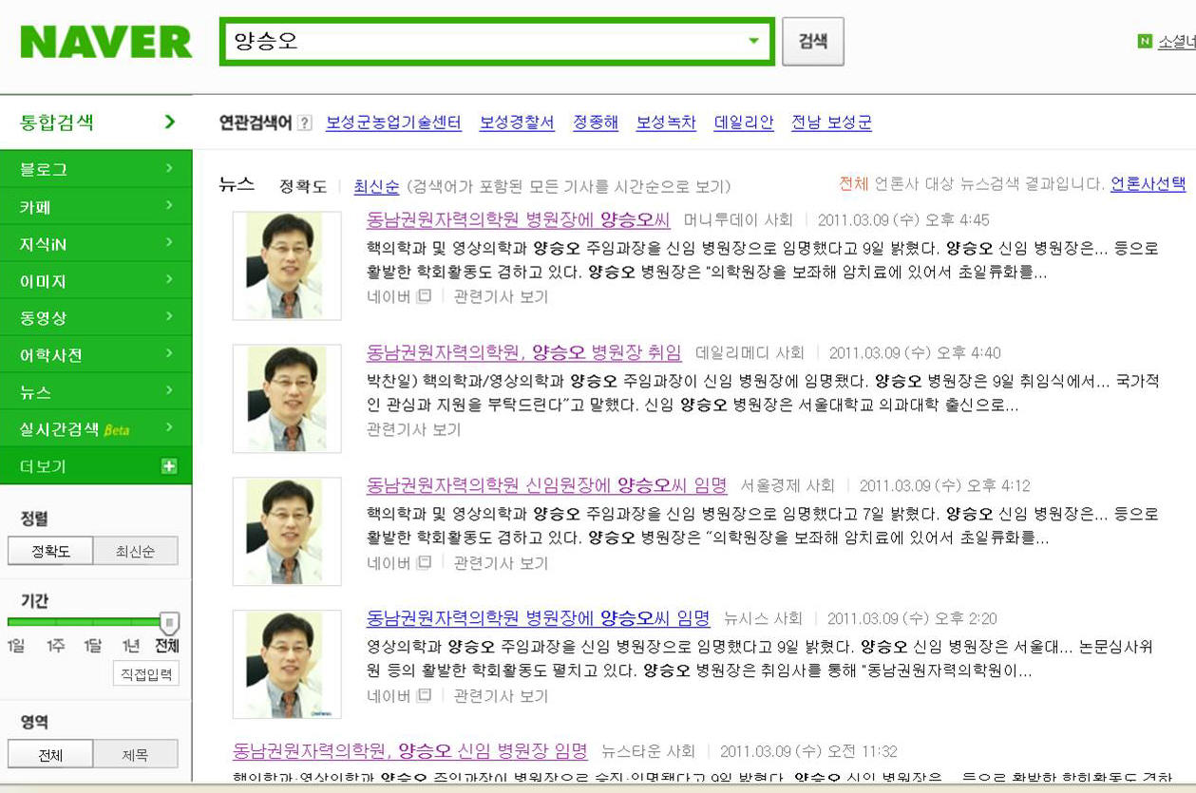The height and width of the screenshot is (793, 1196).
Task: Choose 전체 under the period slider
Action: (167, 646)
